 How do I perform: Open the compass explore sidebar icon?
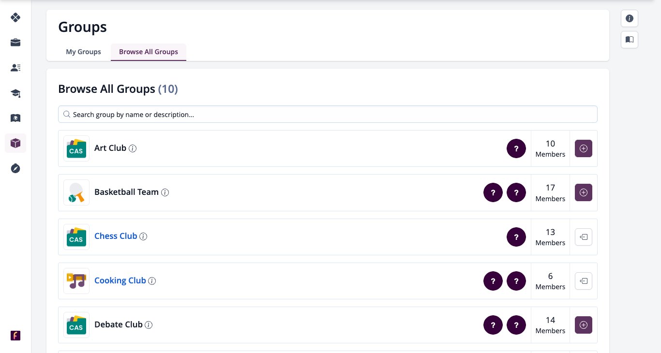click(x=15, y=168)
